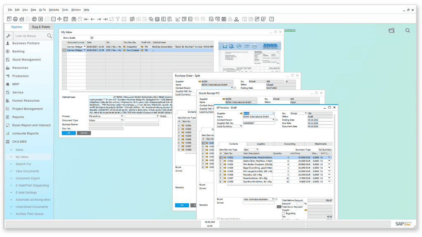422x237 pixels.
Task: Click 'Sportkornbrötchen' item row in AP Invoice
Action: tap(275, 181)
